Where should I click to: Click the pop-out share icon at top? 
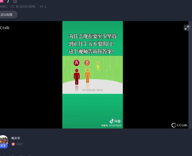tap(15, 1)
